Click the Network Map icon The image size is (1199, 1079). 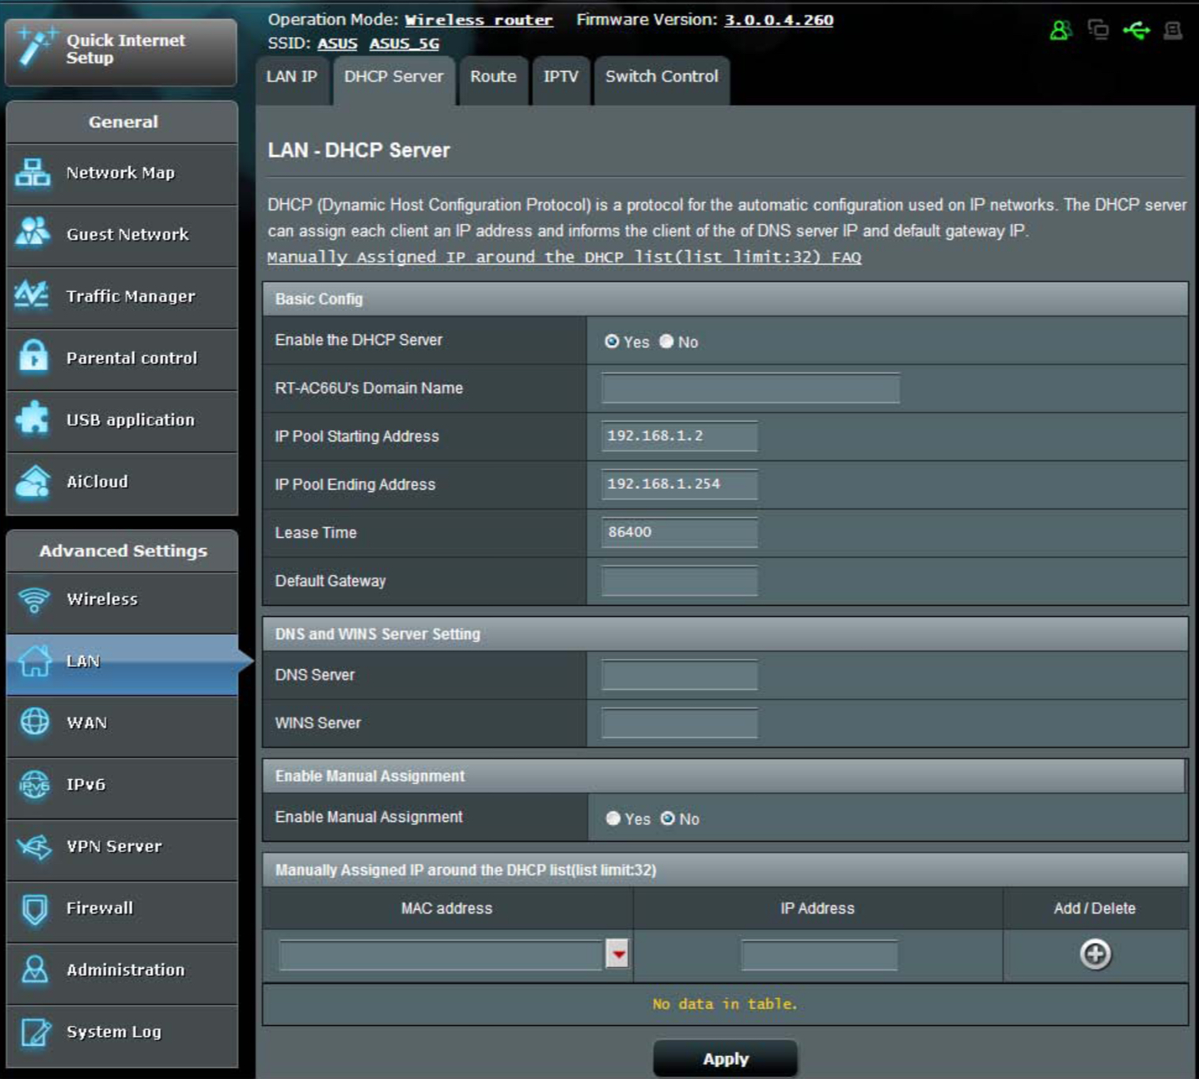[32, 172]
